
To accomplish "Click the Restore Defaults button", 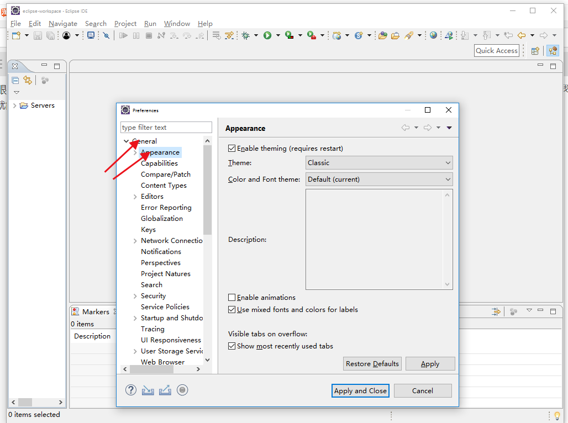I will tap(372, 363).
